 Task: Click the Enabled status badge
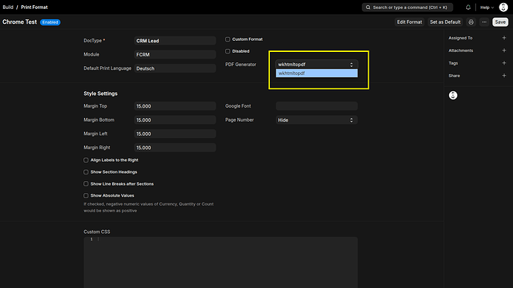coord(50,22)
